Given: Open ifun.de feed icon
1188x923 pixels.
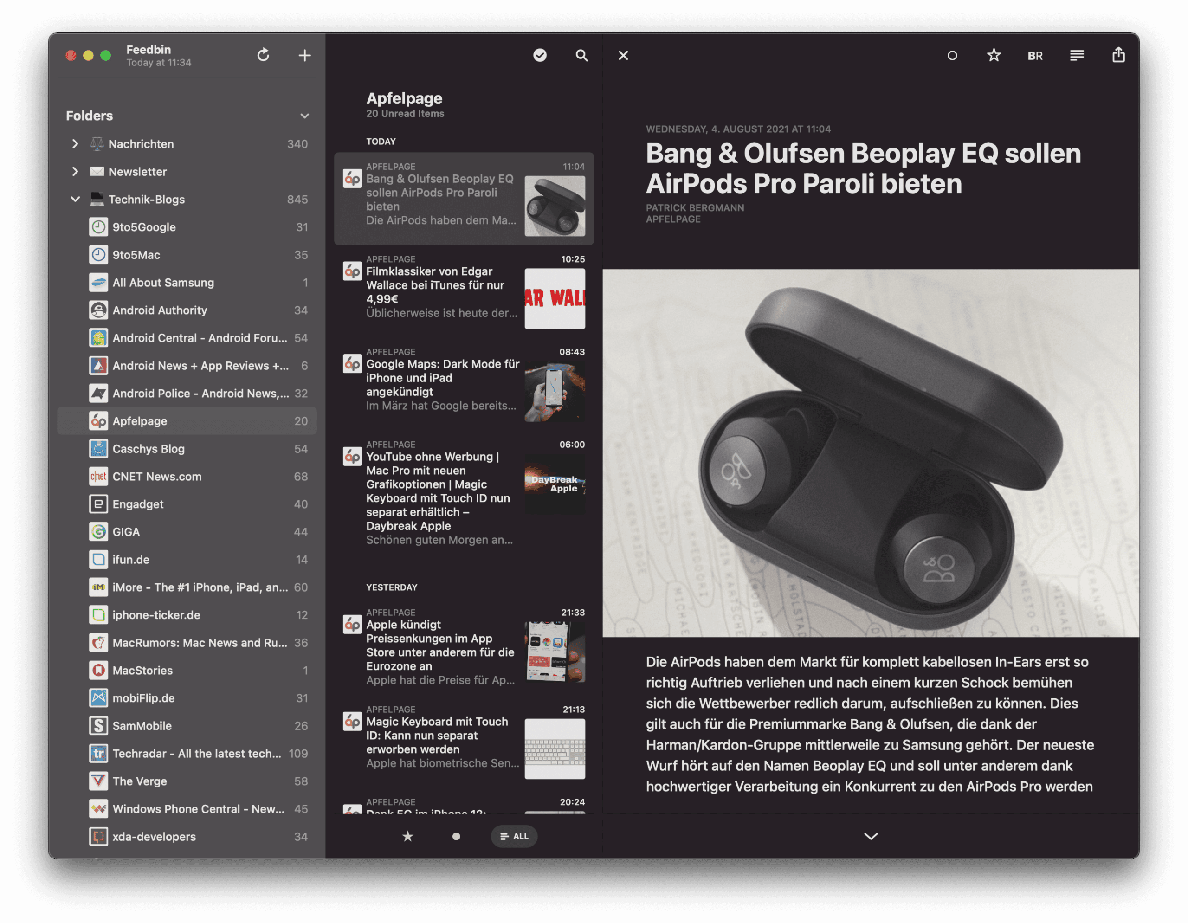Looking at the screenshot, I should (98, 560).
